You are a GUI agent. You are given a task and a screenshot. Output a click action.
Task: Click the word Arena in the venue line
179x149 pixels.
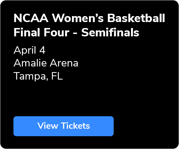click(64, 63)
